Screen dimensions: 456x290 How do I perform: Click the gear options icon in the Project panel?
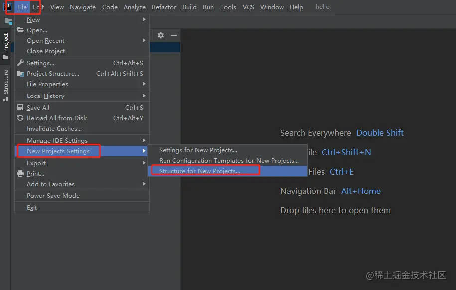161,35
